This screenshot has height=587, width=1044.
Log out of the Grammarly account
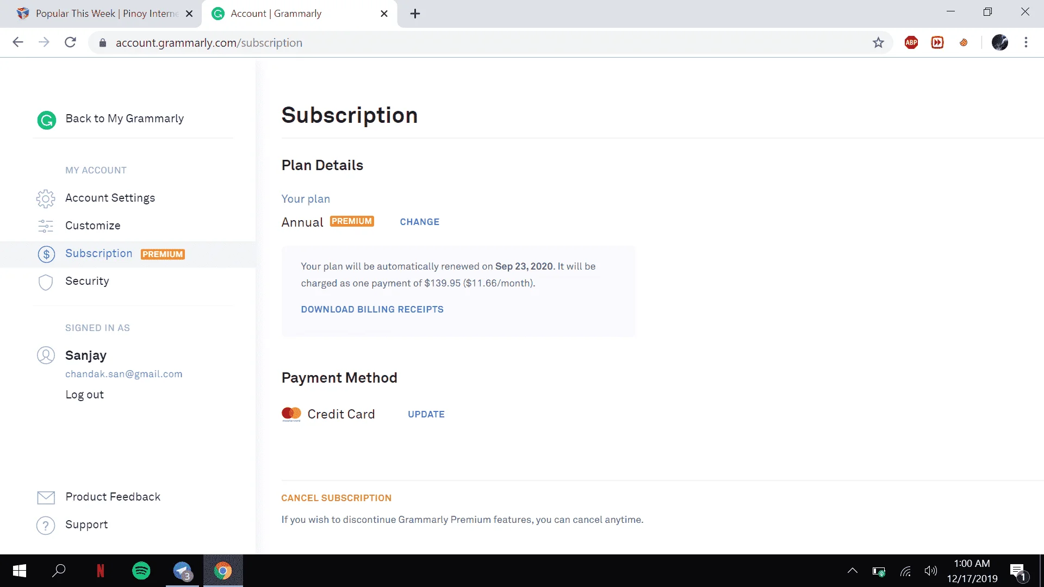coord(84,395)
